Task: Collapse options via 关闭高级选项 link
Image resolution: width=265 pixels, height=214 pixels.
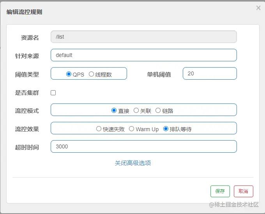Action: pyautogui.click(x=133, y=163)
